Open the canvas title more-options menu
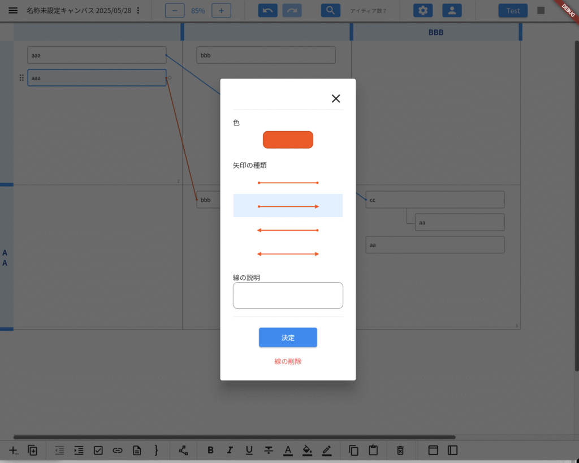Screen dimensions: 579x463 coord(139,10)
